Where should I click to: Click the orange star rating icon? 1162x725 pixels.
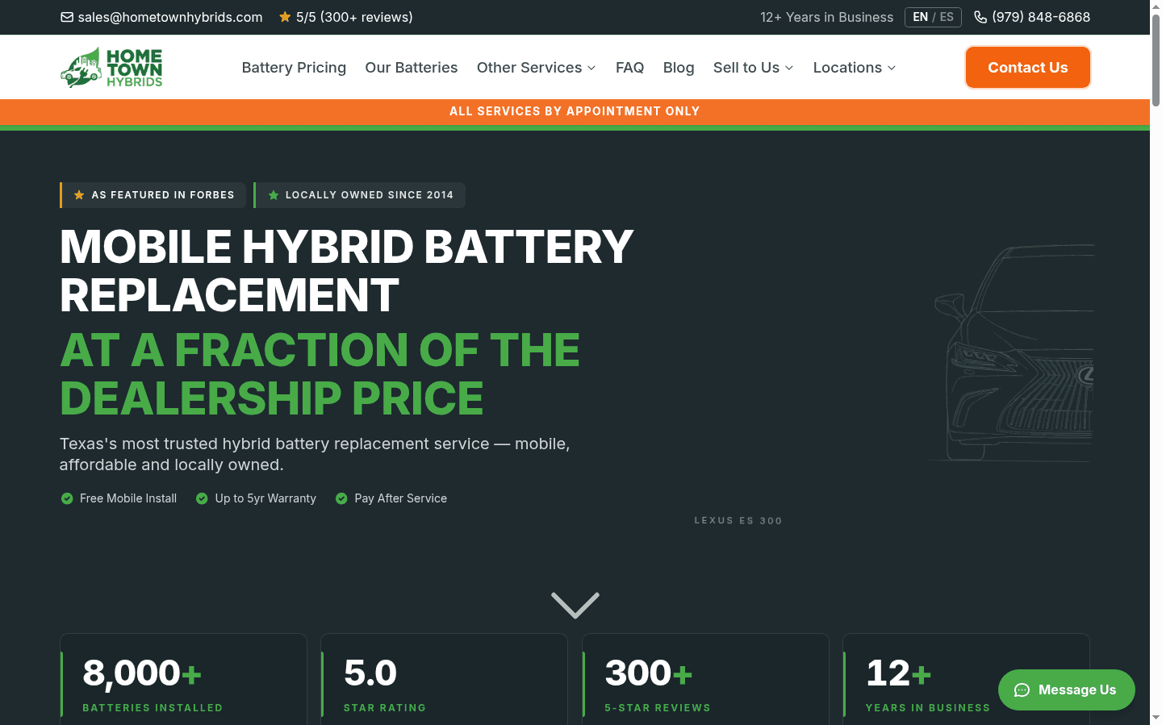click(x=285, y=17)
